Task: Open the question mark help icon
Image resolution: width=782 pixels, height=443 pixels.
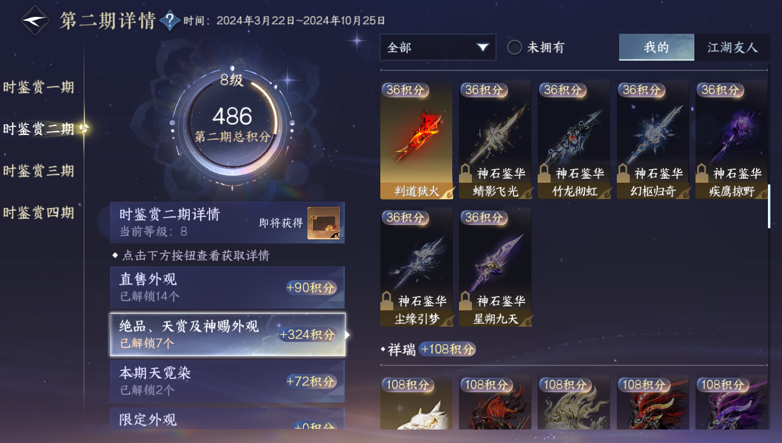Action: tap(170, 21)
